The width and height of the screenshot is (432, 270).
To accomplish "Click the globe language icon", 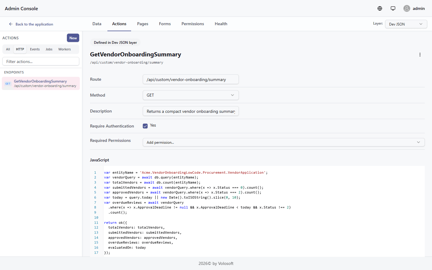I will [x=380, y=8].
